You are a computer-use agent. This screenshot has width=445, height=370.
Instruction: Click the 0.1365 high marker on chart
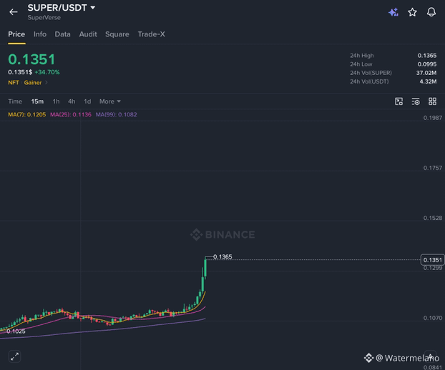(222, 256)
